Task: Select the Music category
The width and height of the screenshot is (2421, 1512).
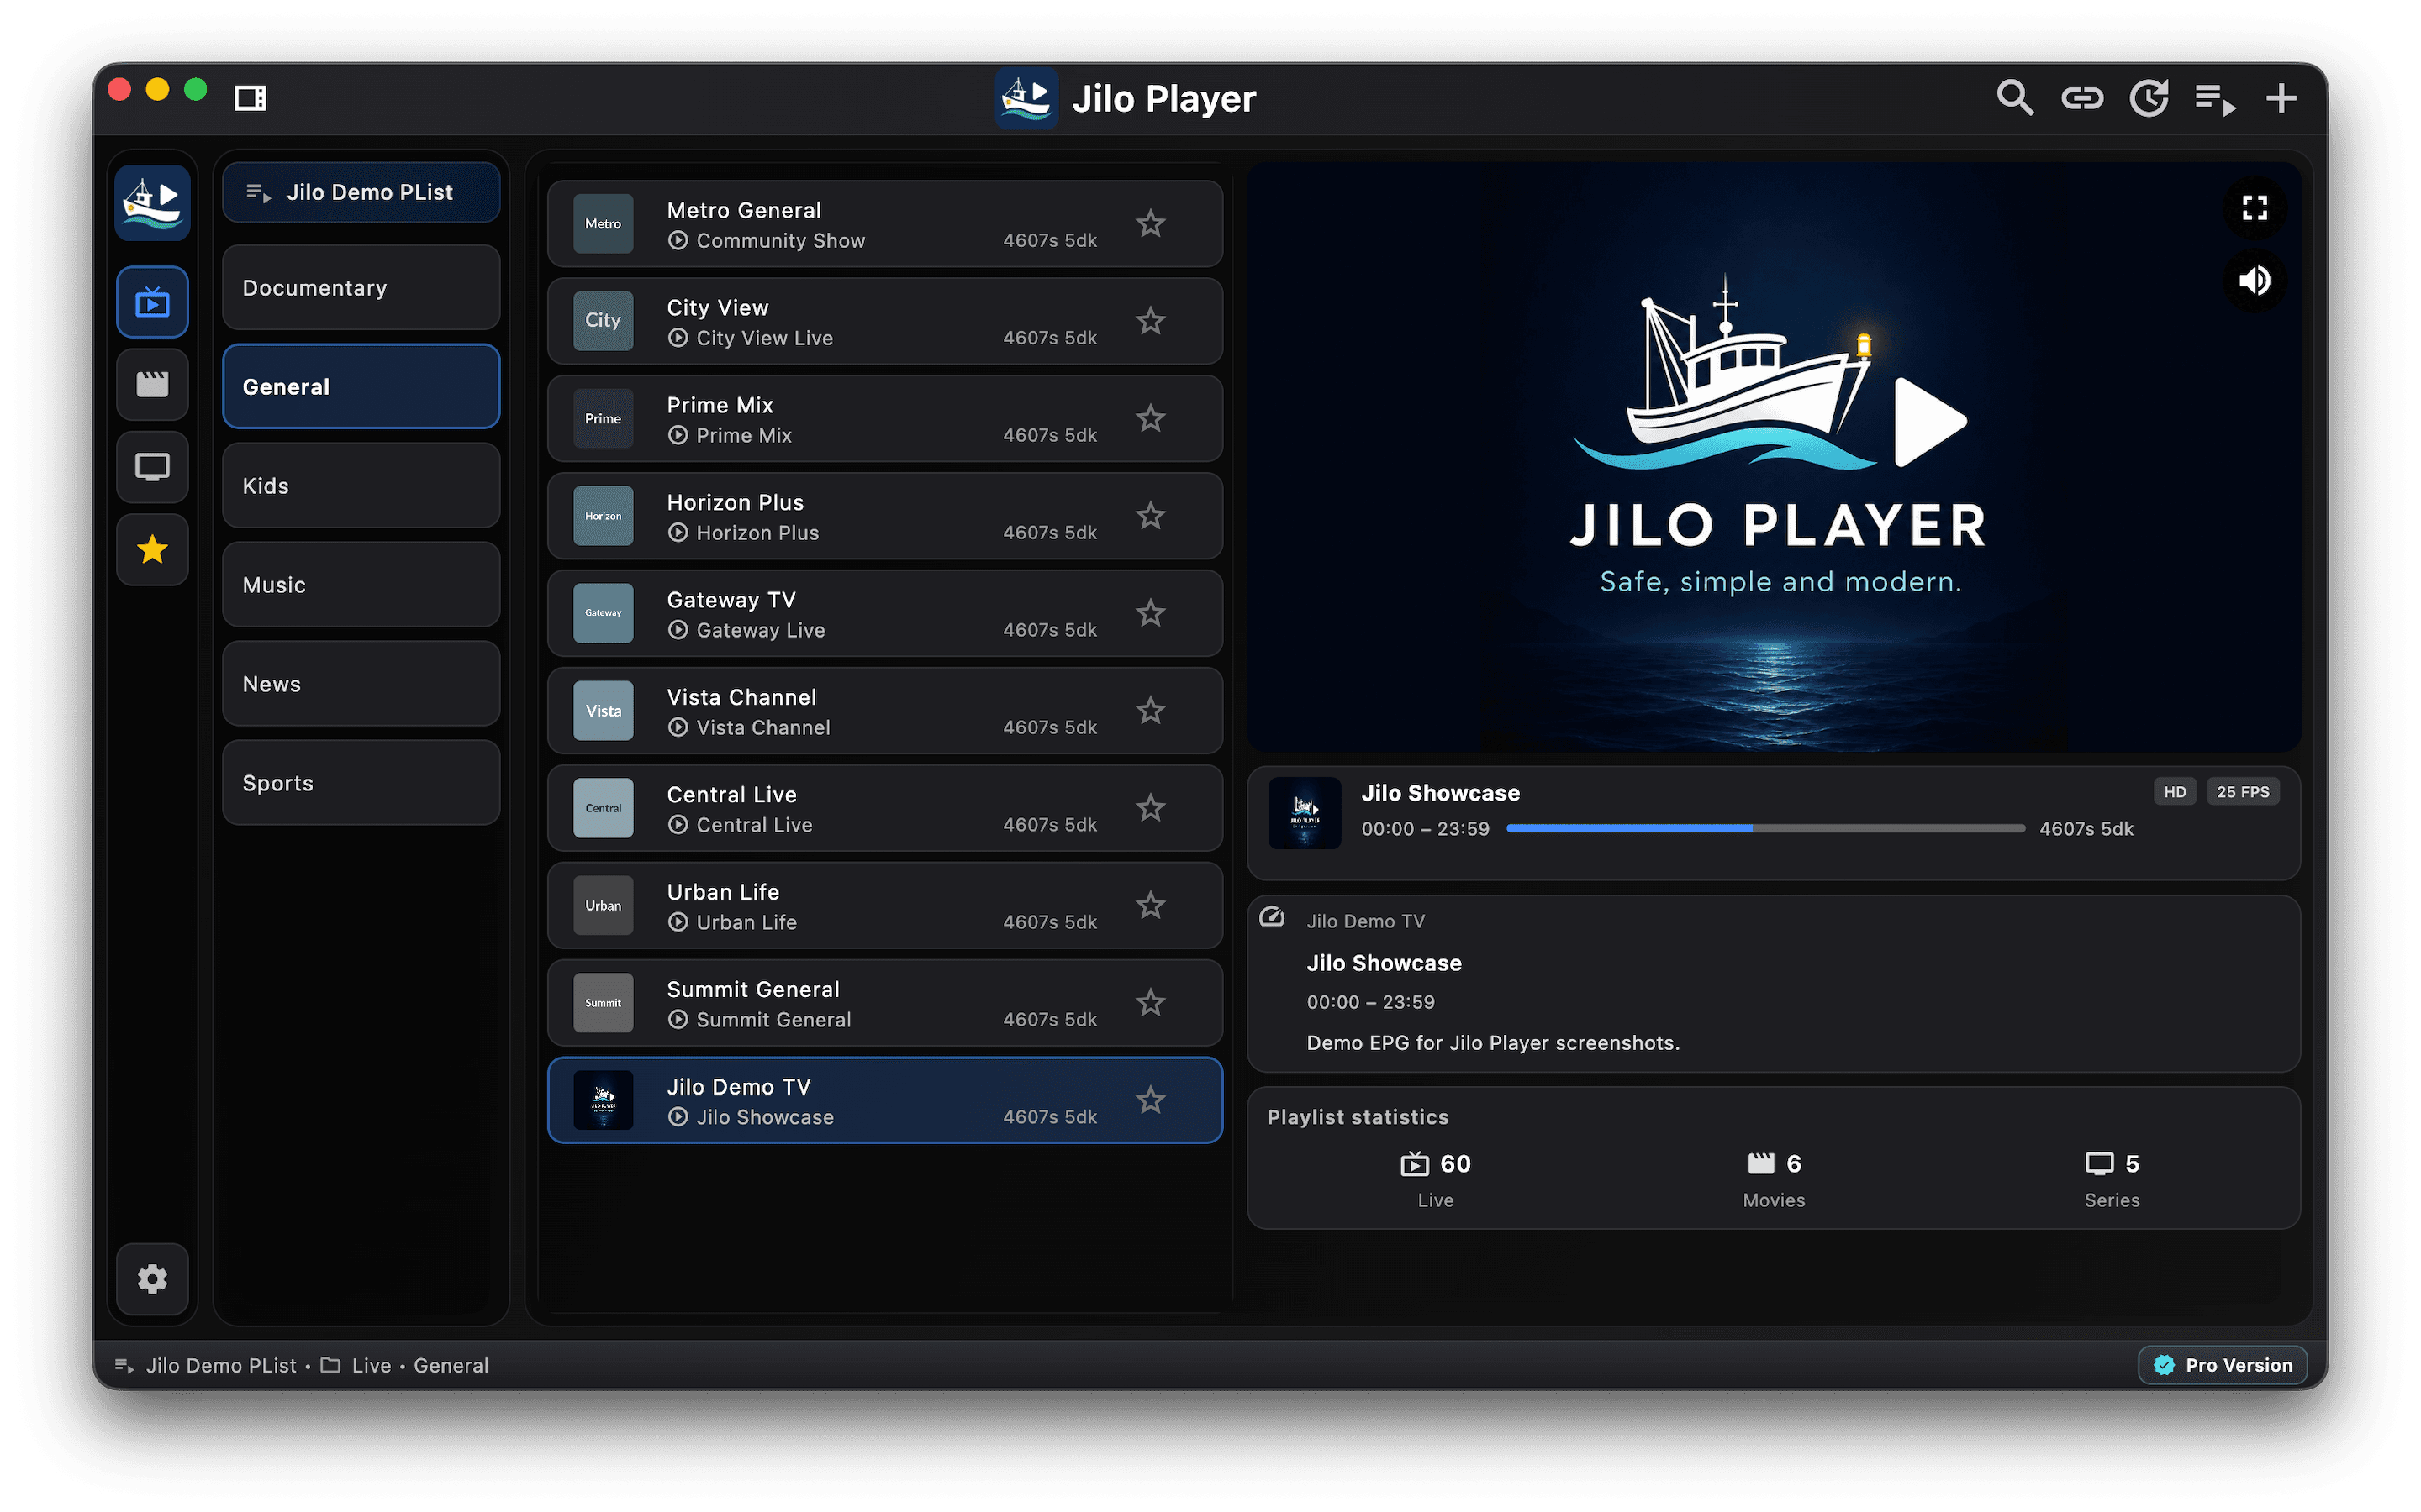Action: [361, 585]
